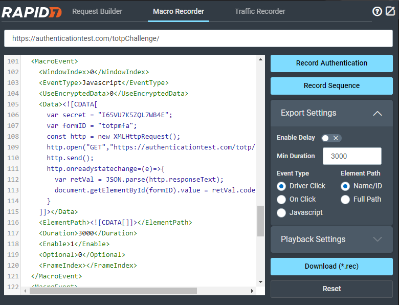The image size is (399, 305).
Task: Select the Macro Recorder tab
Action: pos(179,11)
